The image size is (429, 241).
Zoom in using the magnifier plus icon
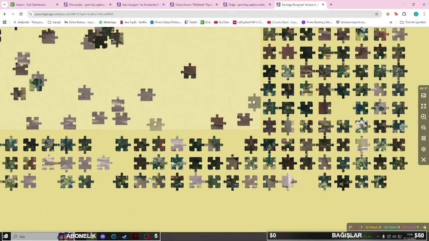(424, 117)
